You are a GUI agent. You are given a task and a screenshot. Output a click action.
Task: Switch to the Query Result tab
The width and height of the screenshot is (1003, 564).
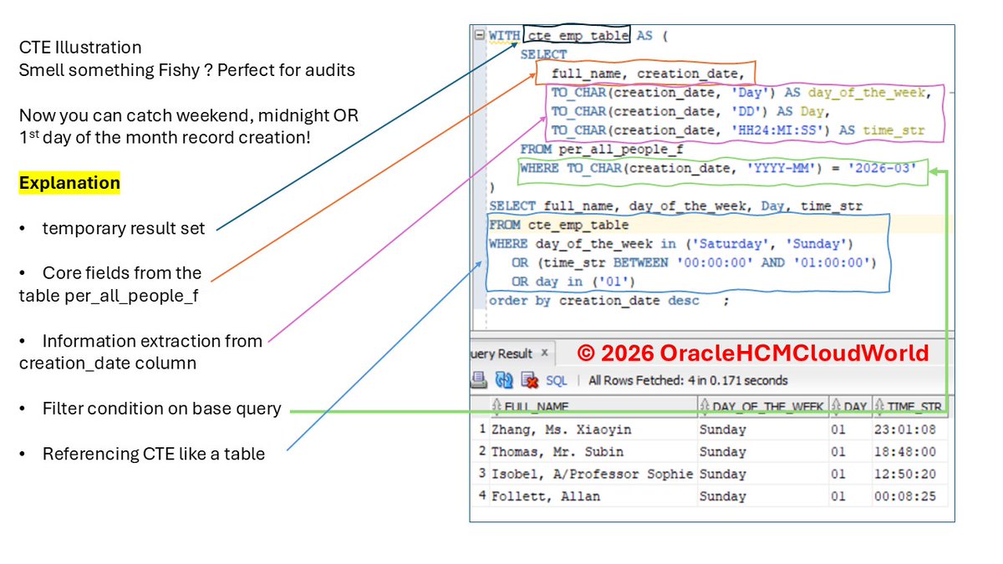pyautogui.click(x=508, y=353)
